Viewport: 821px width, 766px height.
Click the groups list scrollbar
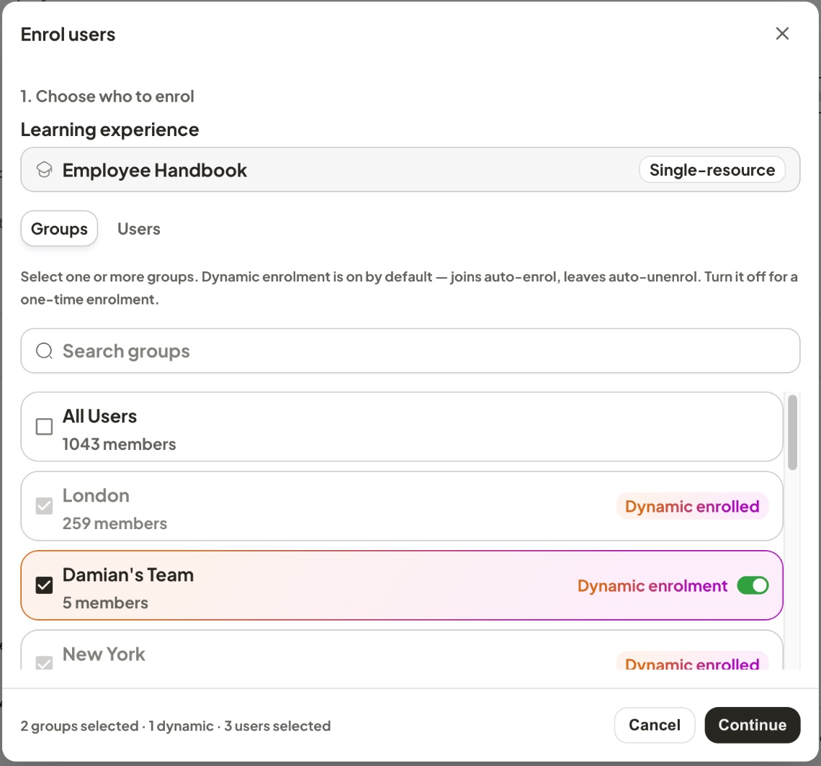793,433
